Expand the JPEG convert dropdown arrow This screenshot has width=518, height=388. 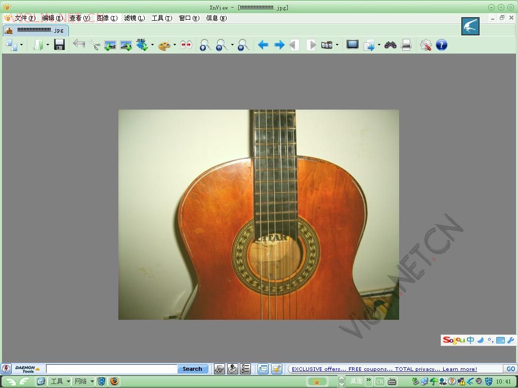tap(152, 45)
